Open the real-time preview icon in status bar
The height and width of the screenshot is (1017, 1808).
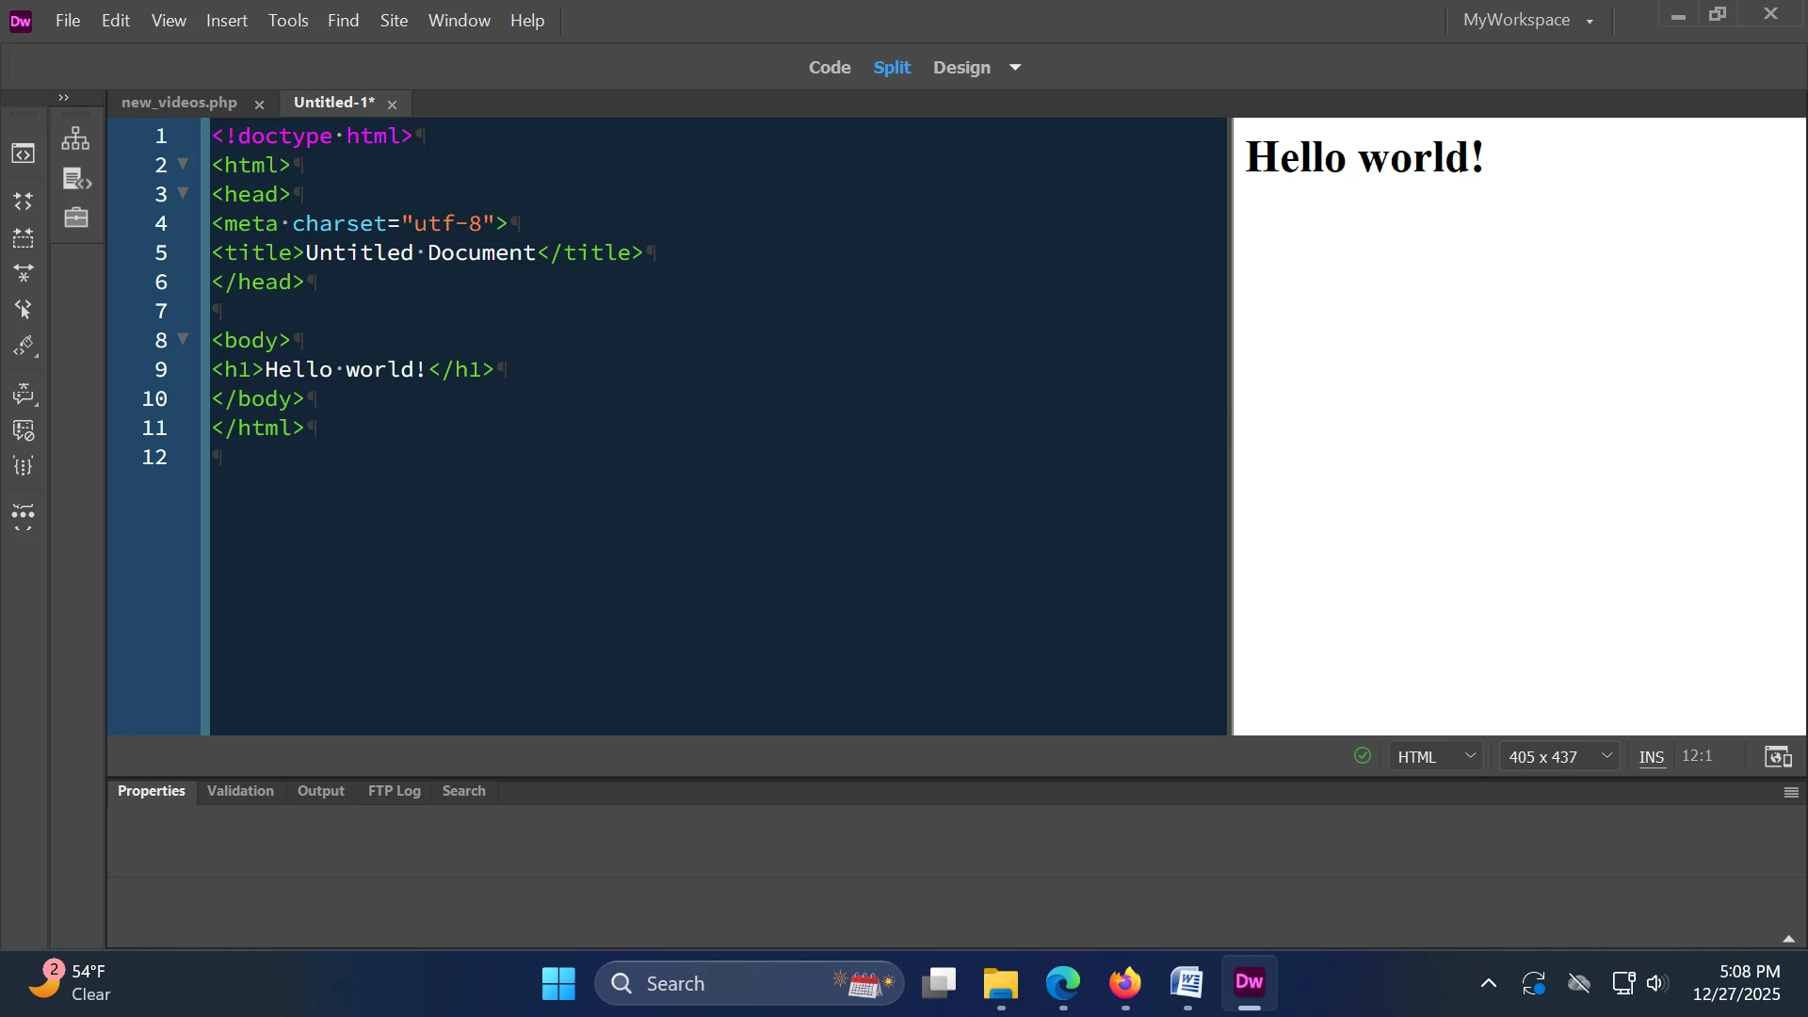(x=1778, y=757)
